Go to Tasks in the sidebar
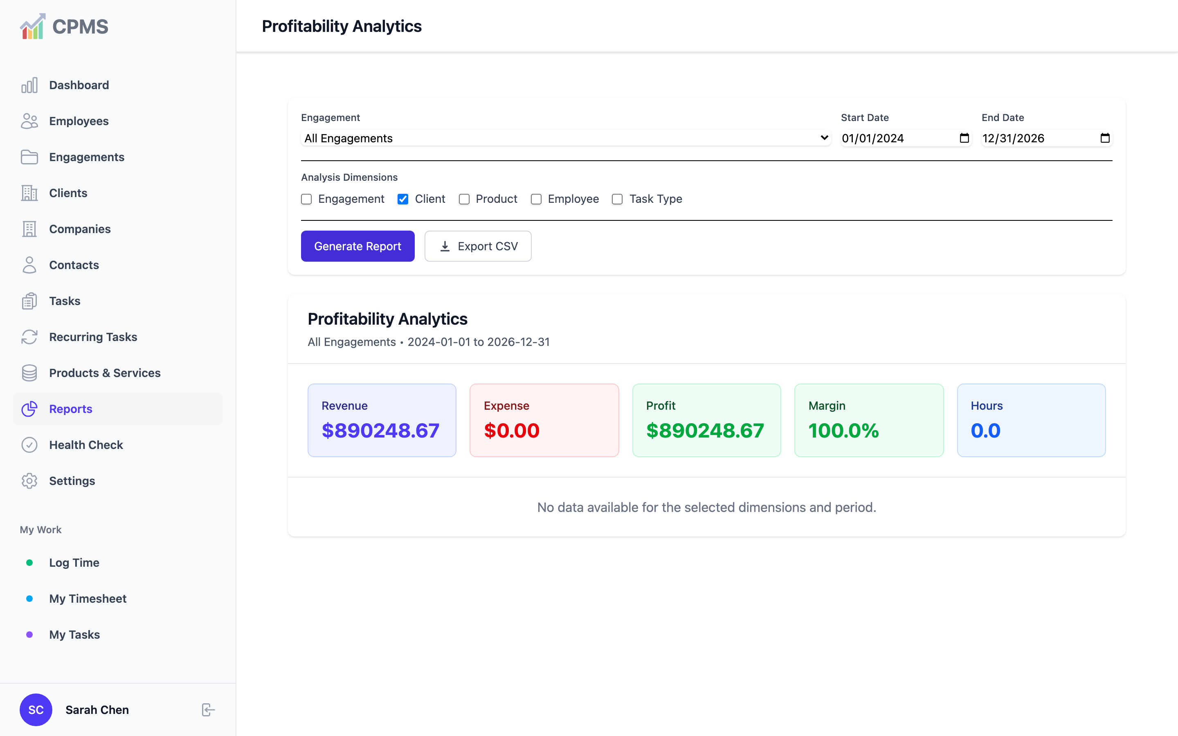Image resolution: width=1178 pixels, height=736 pixels. pos(118,301)
